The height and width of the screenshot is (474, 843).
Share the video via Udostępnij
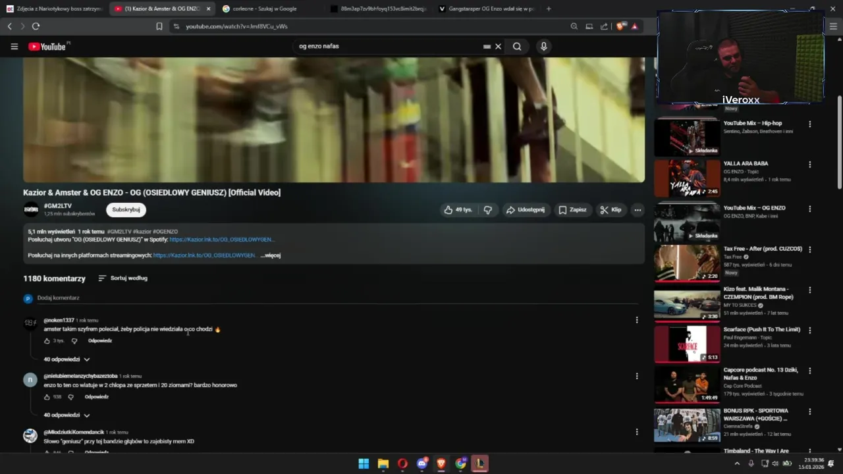pyautogui.click(x=525, y=210)
